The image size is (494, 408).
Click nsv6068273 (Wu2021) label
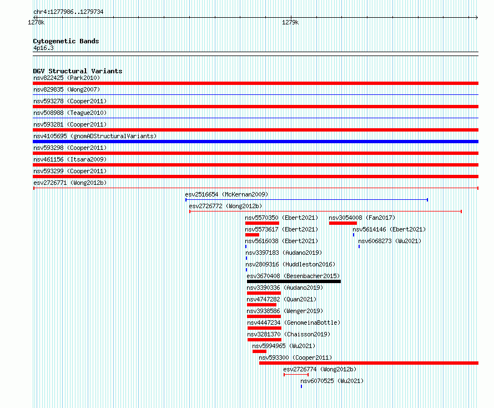[390, 241]
